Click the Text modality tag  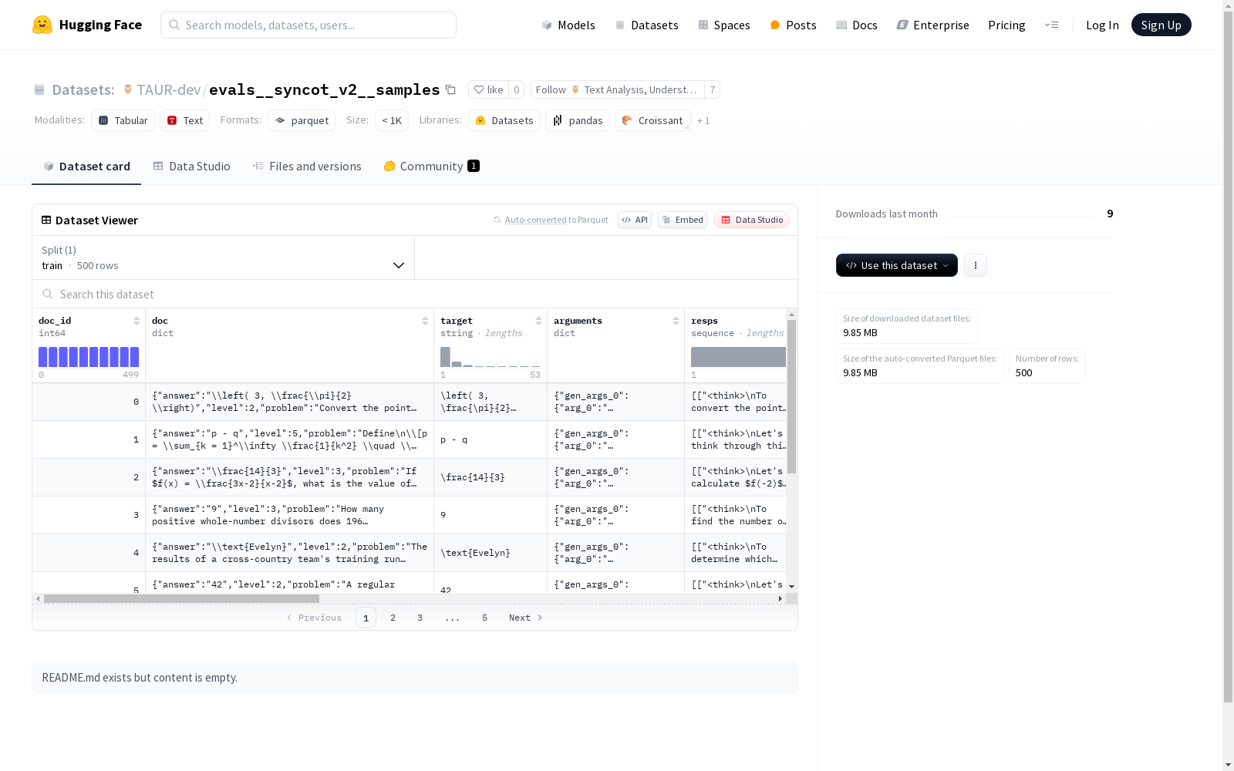point(185,120)
